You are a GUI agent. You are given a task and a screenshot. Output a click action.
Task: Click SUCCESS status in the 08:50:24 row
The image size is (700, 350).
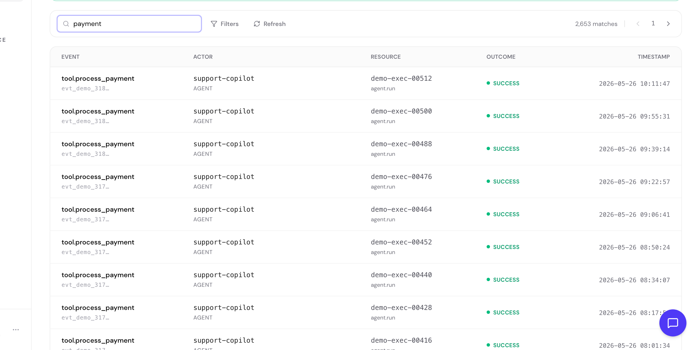pos(503,247)
